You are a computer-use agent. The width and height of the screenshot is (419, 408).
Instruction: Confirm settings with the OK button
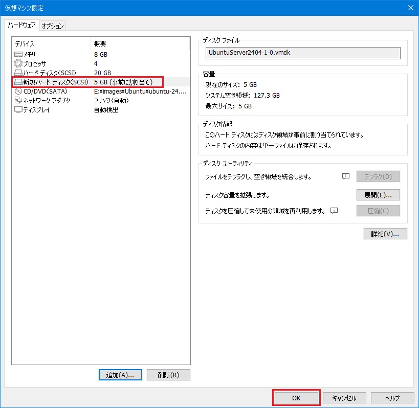(x=296, y=398)
